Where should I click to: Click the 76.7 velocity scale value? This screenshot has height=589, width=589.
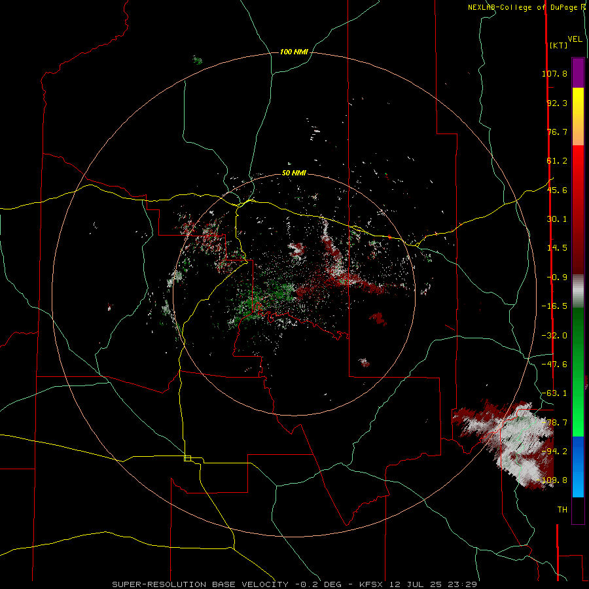coord(557,132)
